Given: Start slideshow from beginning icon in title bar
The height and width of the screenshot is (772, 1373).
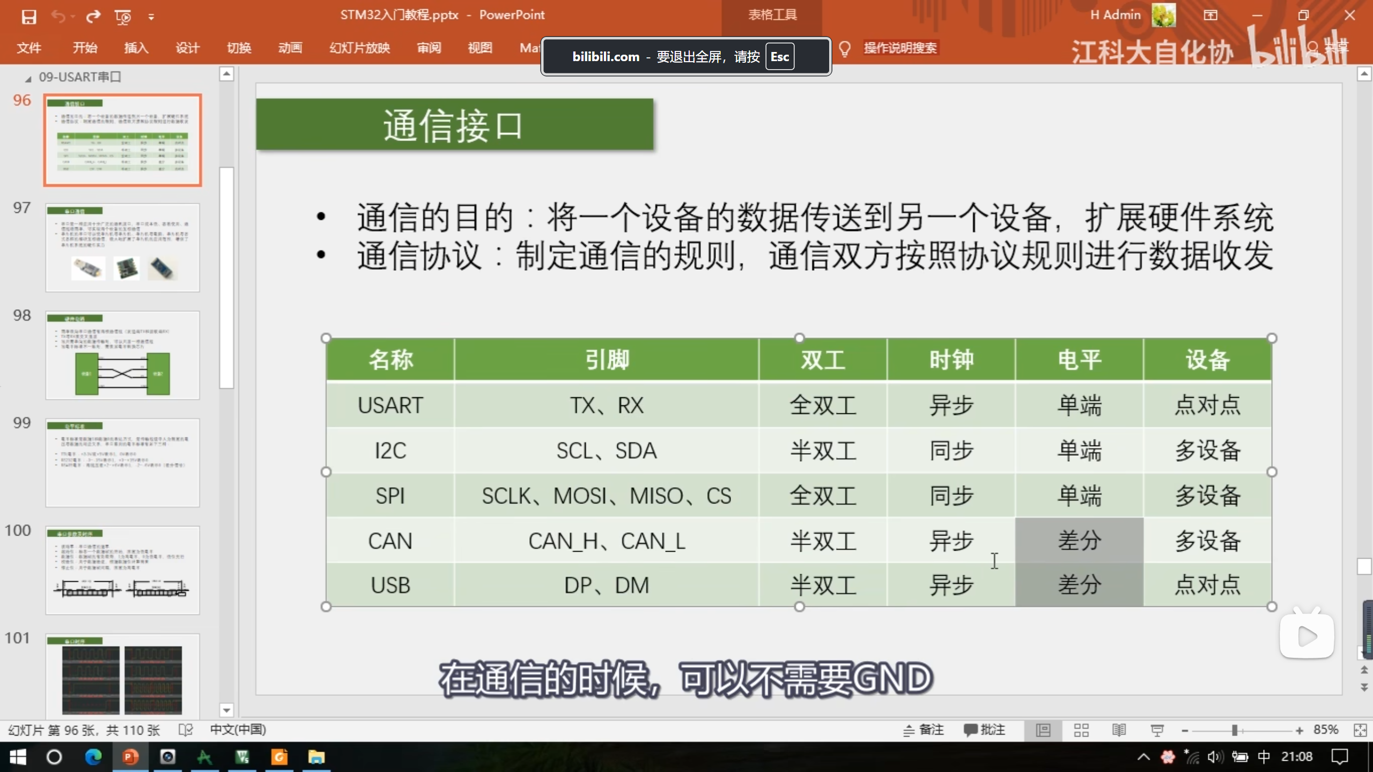Looking at the screenshot, I should (x=123, y=17).
